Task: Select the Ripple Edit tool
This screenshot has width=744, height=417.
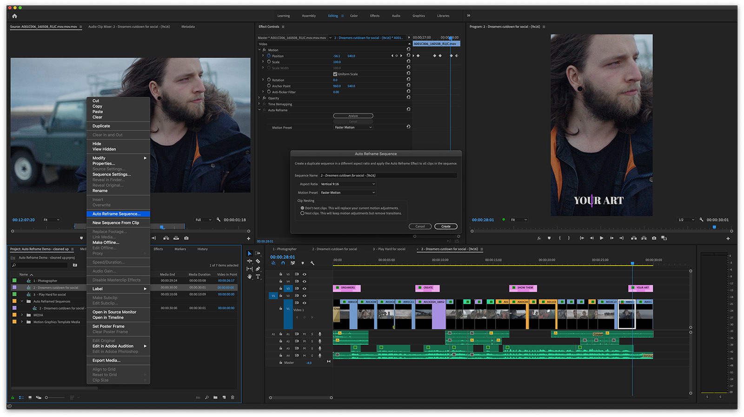Action: (x=250, y=261)
